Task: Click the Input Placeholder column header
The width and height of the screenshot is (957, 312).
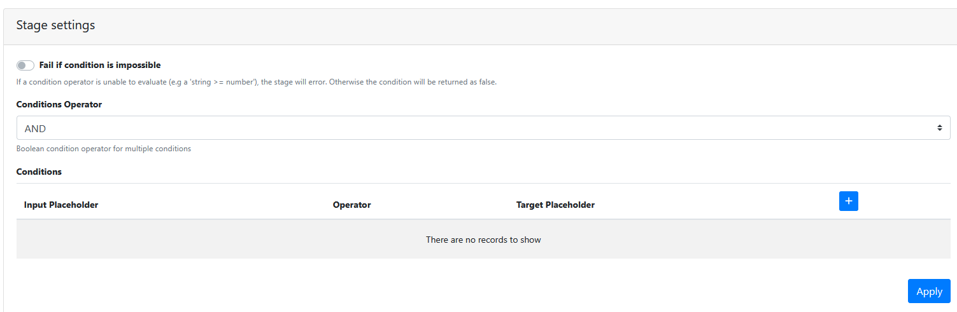Action: (61, 205)
